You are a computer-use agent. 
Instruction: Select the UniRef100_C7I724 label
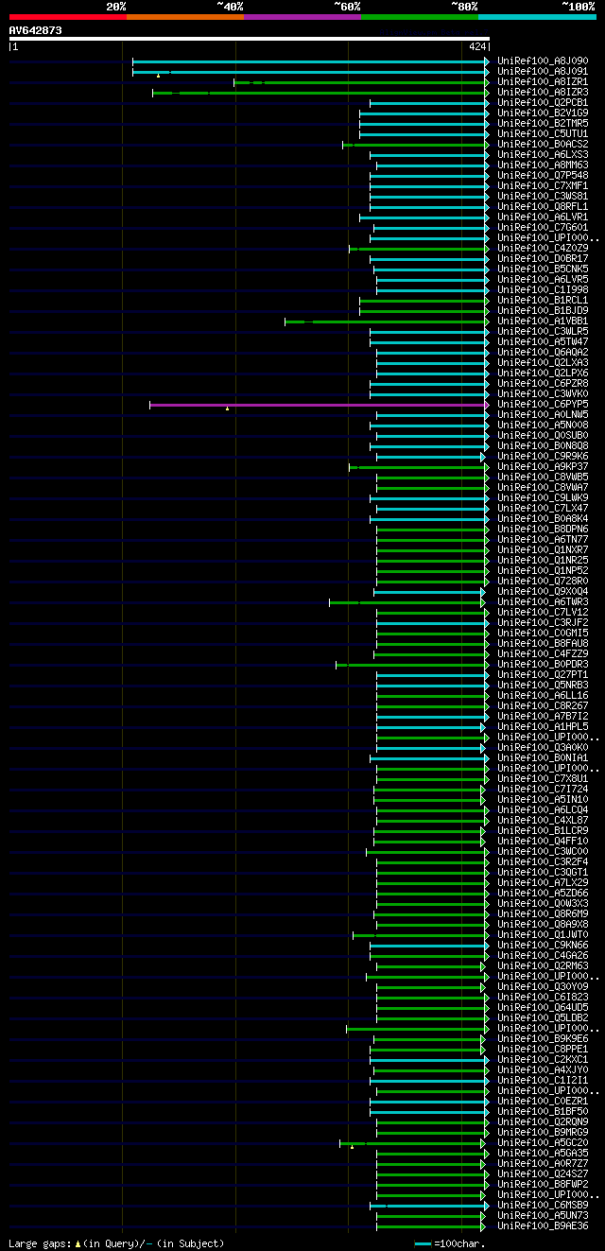[x=543, y=790]
